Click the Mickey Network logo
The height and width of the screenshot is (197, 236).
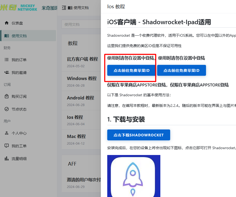(19, 7)
